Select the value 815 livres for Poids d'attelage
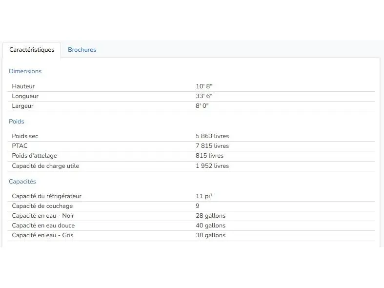 click(210, 156)
